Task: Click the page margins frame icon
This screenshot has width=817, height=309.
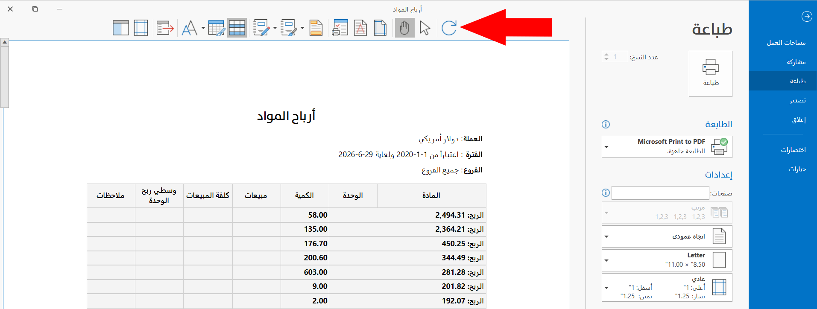Action: coord(141,28)
